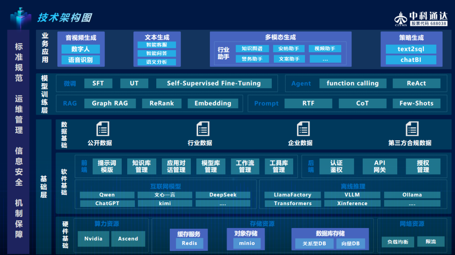Click the DeepSeek model box
Viewport: 455px width, 255px height.
pyautogui.click(x=223, y=195)
